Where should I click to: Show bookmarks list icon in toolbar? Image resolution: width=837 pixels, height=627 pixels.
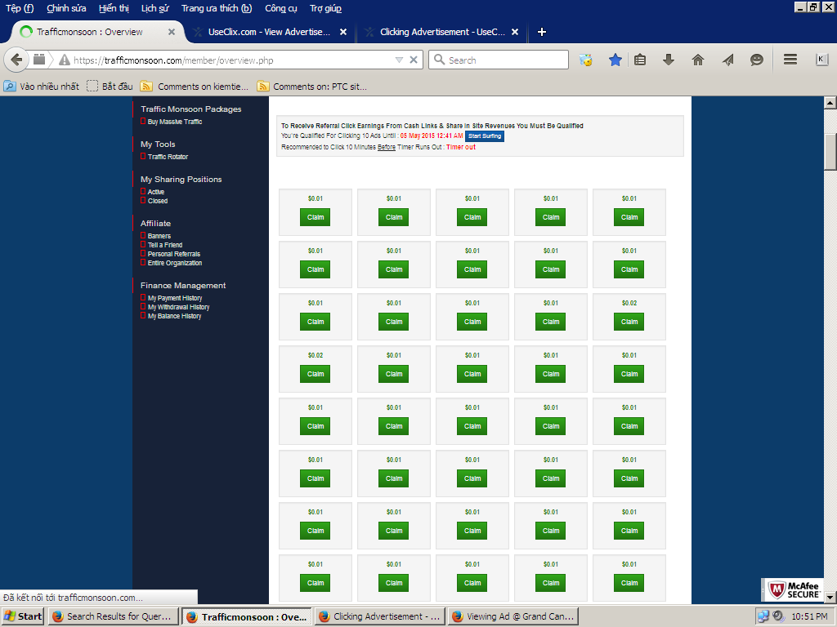(640, 60)
